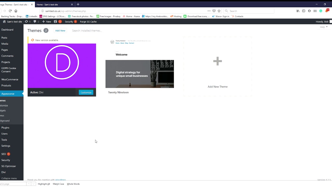
Task: Open the Free Images - Pixabay bookmark
Action: [x=108, y=16]
